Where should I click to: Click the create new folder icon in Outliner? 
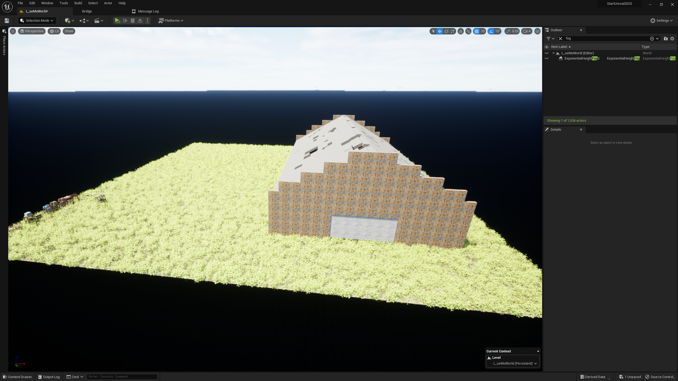pyautogui.click(x=666, y=39)
